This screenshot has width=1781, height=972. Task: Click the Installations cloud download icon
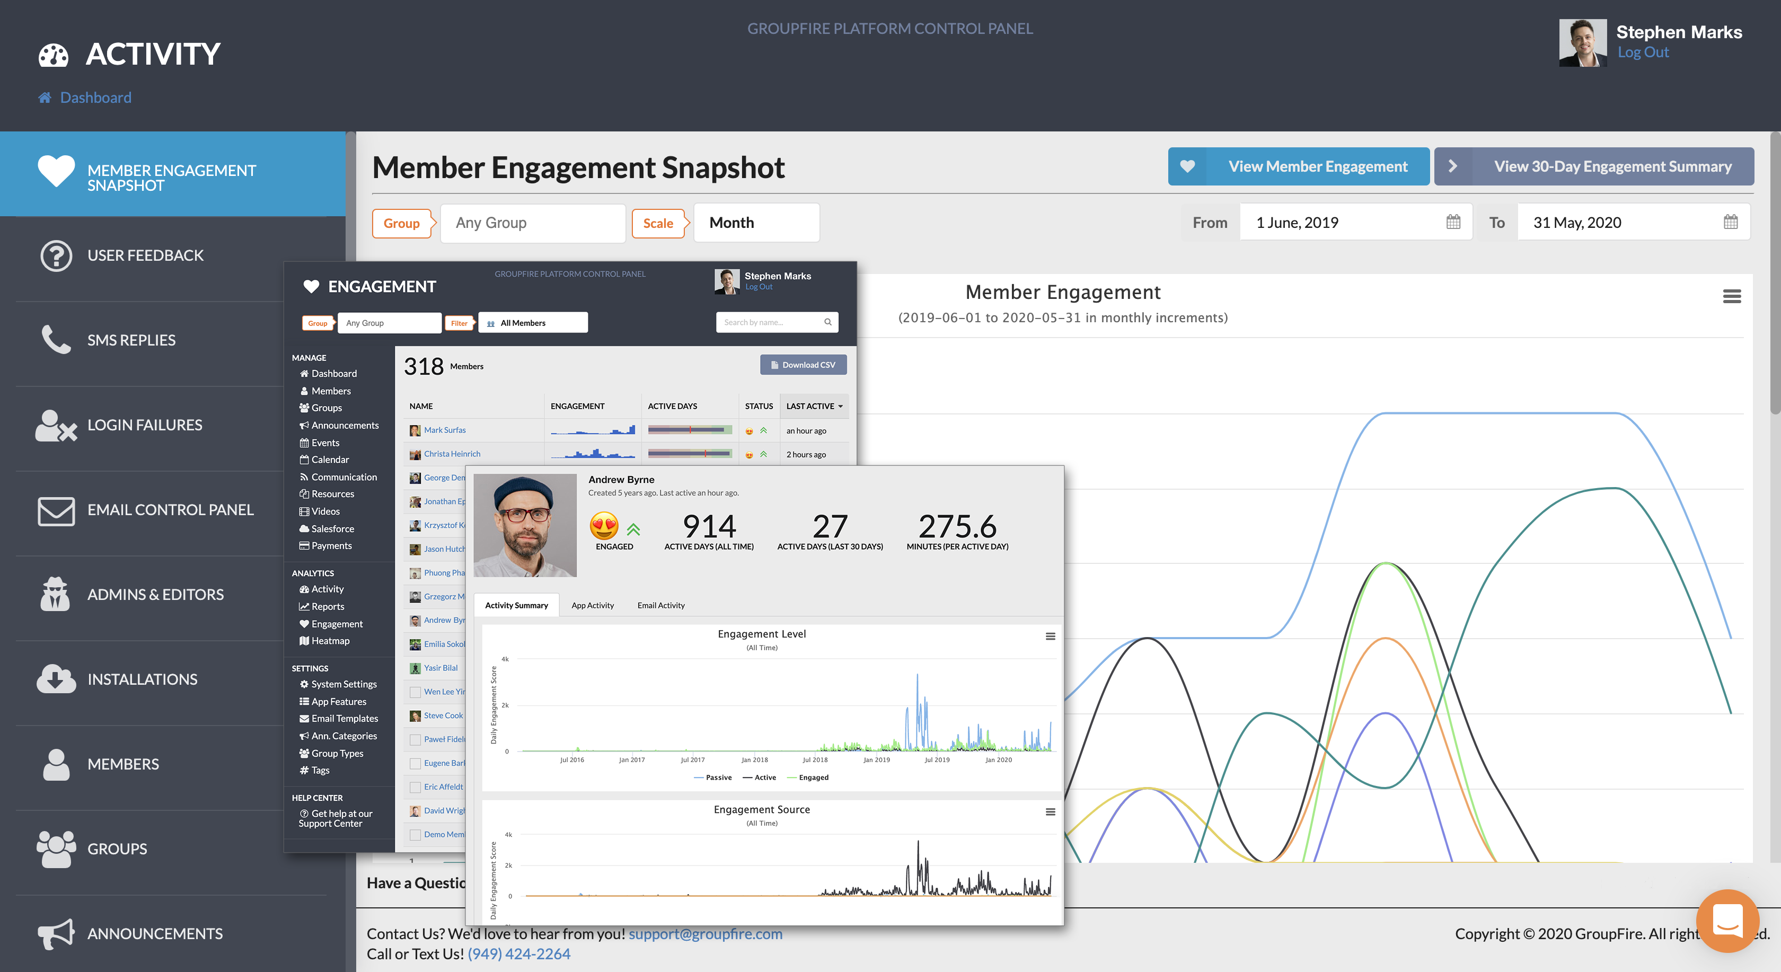[x=56, y=679]
